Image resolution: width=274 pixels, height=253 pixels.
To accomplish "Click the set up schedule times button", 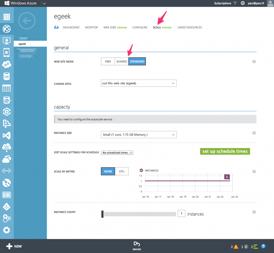I will coord(225,151).
